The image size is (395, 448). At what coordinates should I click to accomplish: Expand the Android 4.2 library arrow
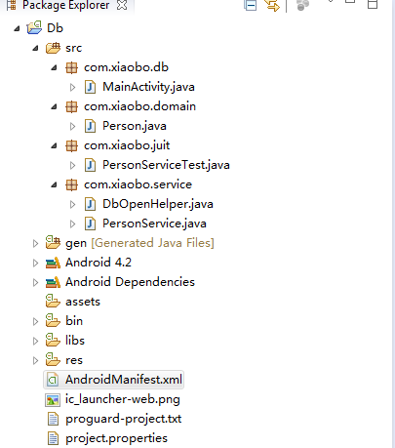click(35, 263)
